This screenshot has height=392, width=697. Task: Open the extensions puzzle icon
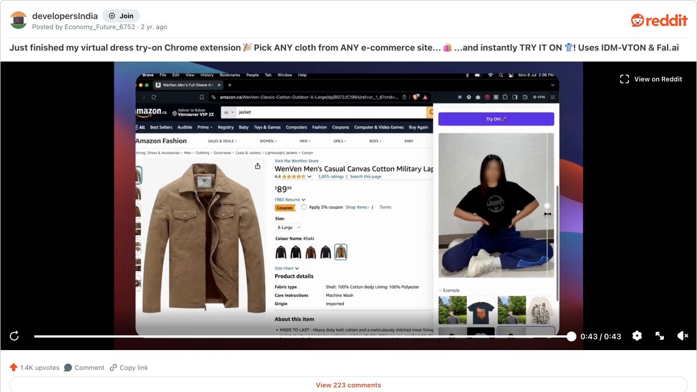point(505,97)
